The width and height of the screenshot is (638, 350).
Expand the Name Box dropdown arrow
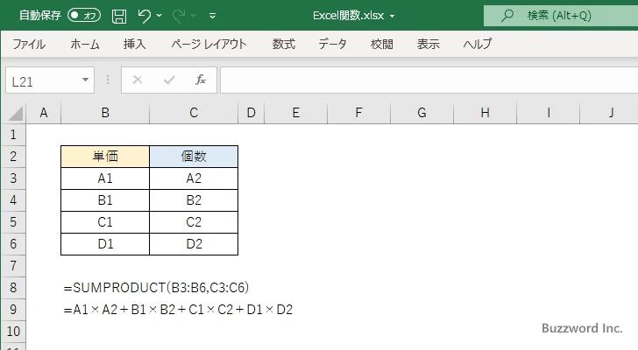coord(86,80)
